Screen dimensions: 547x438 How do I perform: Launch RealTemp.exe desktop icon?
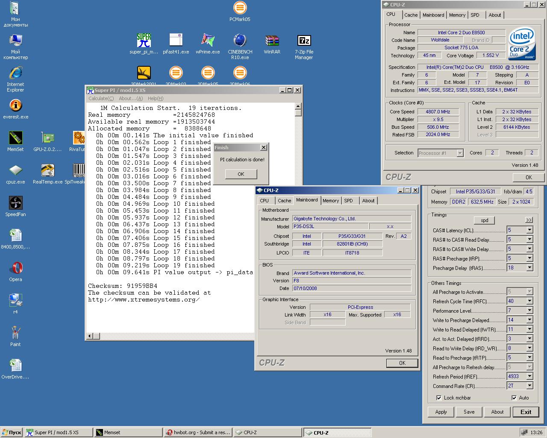(x=47, y=174)
